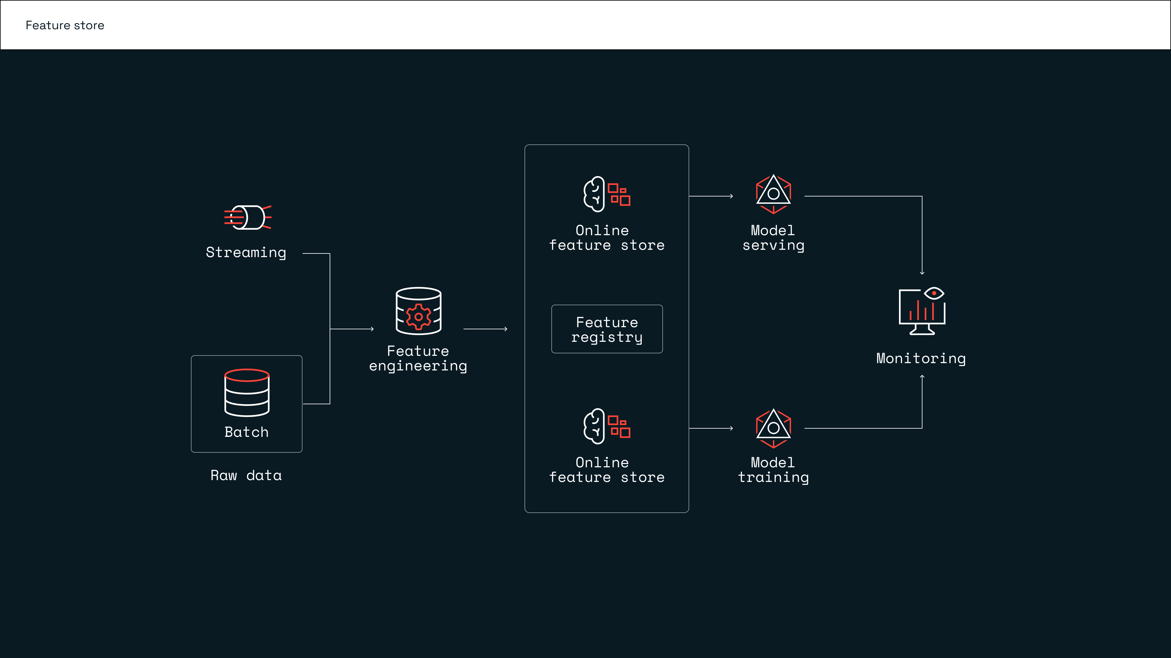1171x658 pixels.
Task: Click the Feature store slide title
Action: pos(65,25)
